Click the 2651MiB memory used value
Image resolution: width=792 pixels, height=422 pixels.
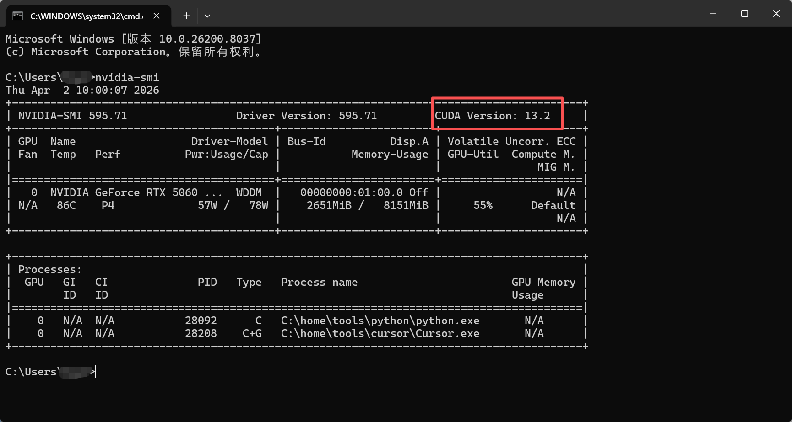(x=329, y=205)
